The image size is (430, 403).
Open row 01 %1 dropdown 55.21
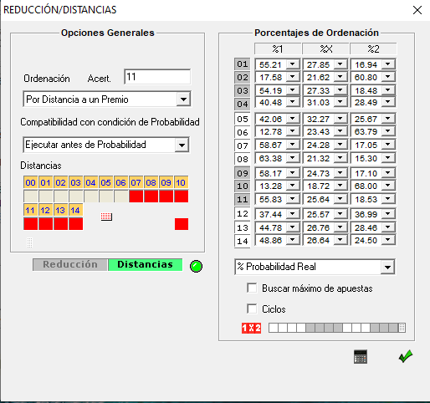point(292,64)
